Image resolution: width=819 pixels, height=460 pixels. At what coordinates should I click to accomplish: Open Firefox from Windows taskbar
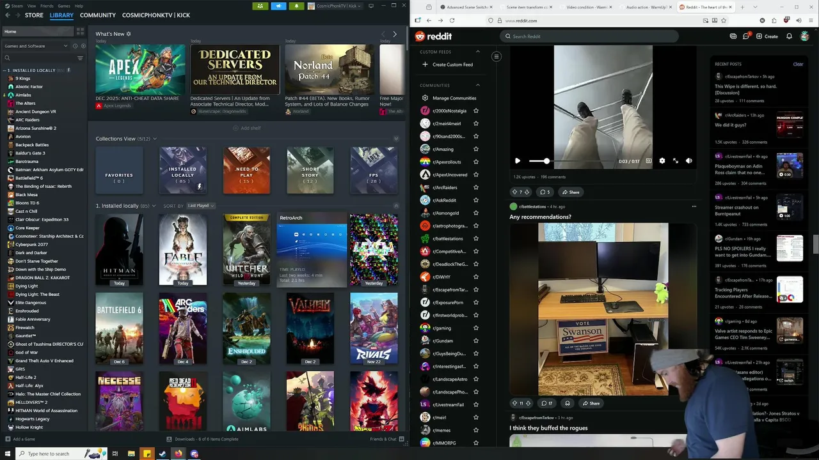pos(179,454)
